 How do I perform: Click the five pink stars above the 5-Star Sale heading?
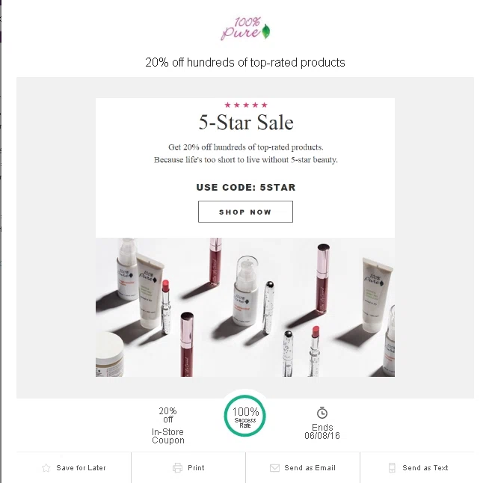click(x=246, y=105)
